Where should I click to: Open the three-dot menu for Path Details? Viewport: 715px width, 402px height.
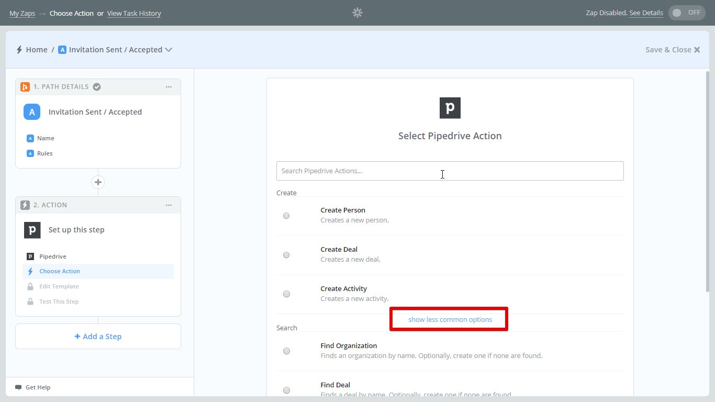coord(169,87)
